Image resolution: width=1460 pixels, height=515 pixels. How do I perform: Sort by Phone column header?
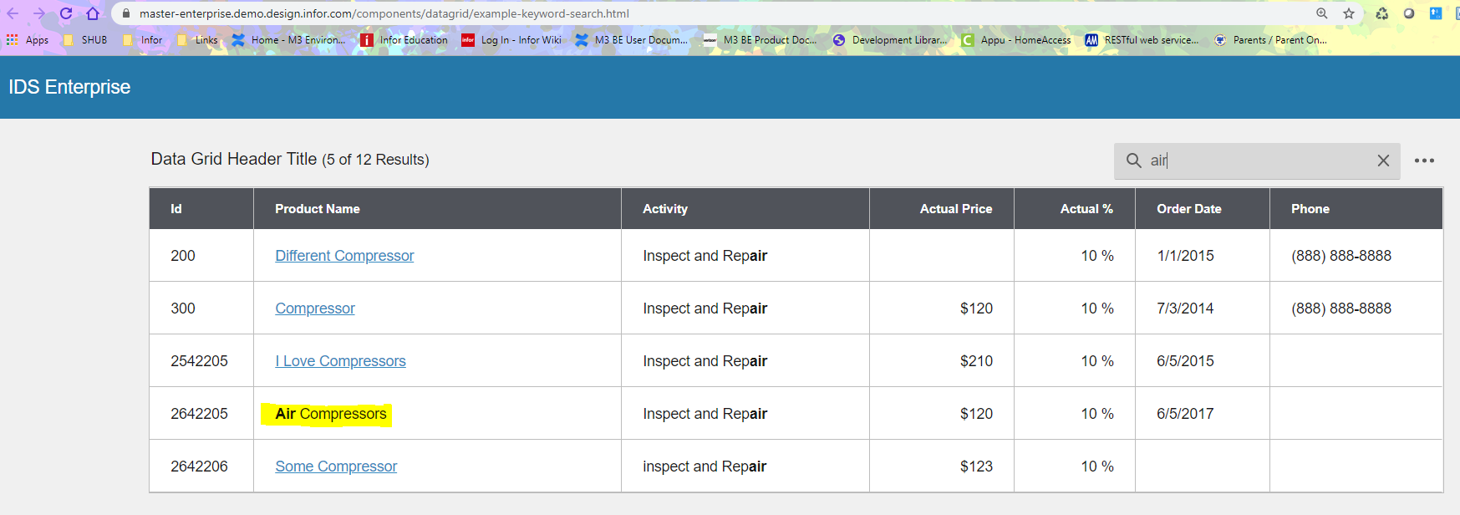[1356, 209]
